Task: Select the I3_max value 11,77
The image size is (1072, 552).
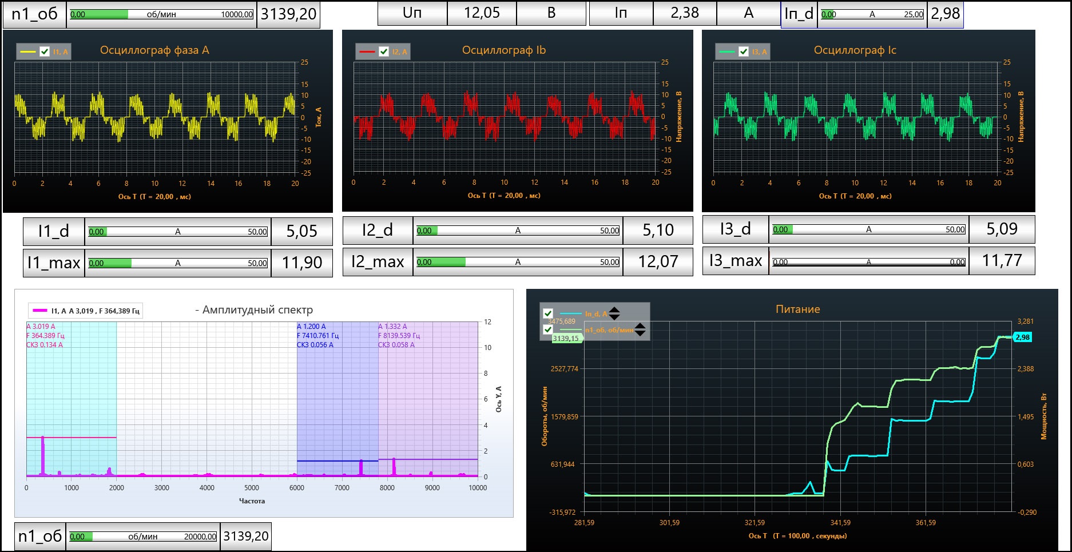Action: [x=1002, y=260]
